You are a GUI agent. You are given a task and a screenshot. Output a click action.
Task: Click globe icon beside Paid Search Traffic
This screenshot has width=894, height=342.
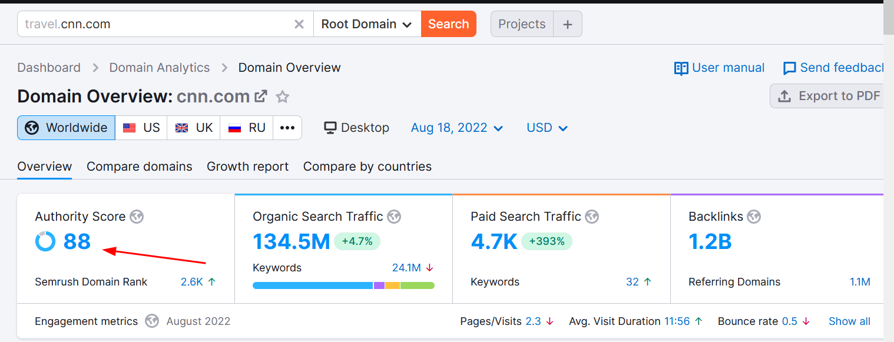(x=592, y=217)
